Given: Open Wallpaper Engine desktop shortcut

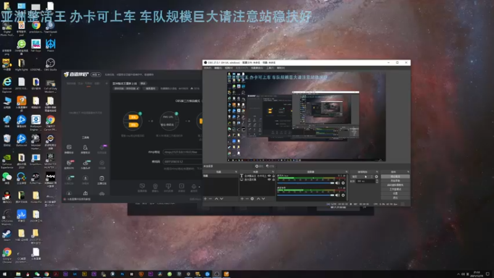Looking at the screenshot, I should pyautogui.click(x=36, y=122).
